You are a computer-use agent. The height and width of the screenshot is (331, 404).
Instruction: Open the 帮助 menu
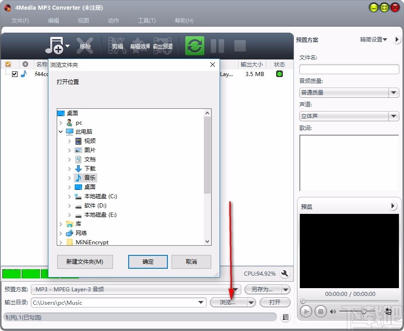click(184, 20)
